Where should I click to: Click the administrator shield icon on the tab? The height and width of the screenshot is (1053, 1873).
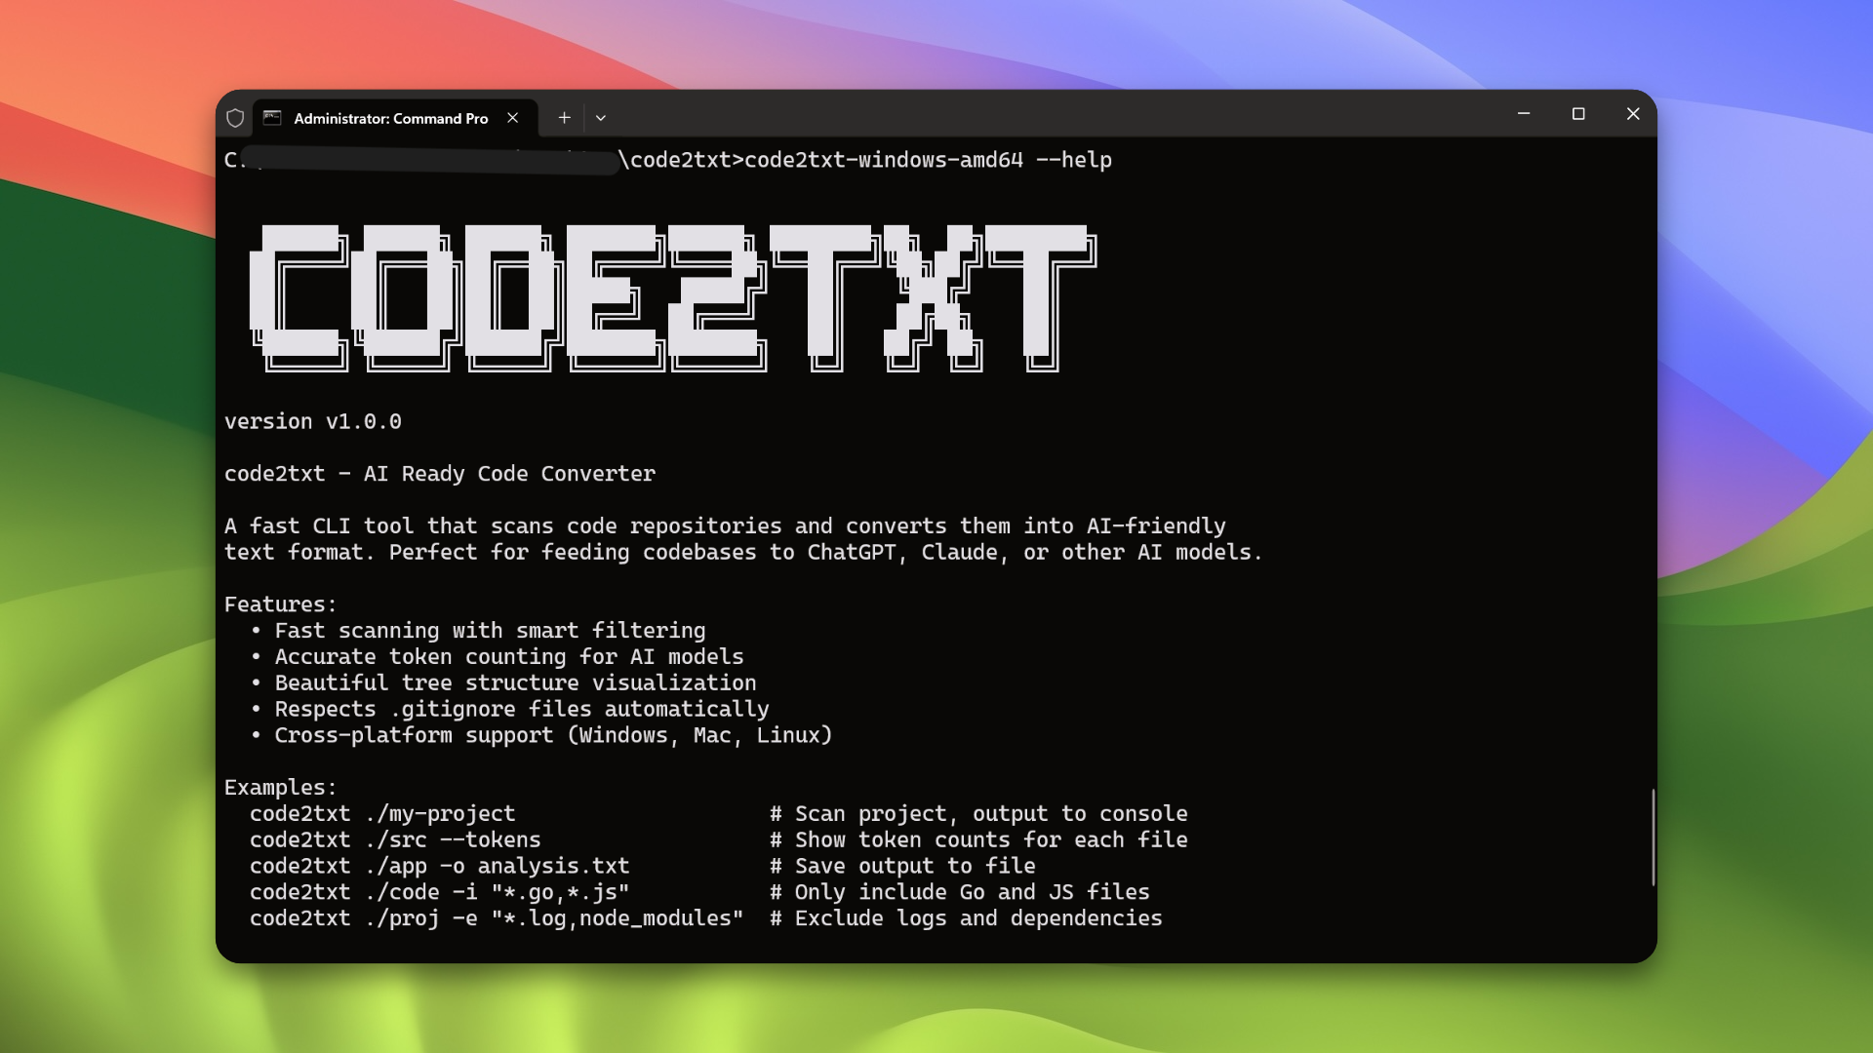click(235, 117)
